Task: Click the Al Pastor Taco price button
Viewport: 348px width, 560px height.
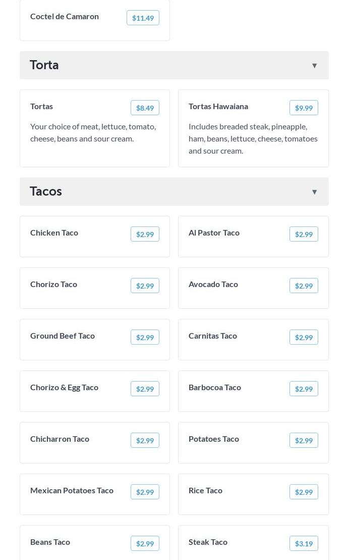Action: pyautogui.click(x=304, y=235)
